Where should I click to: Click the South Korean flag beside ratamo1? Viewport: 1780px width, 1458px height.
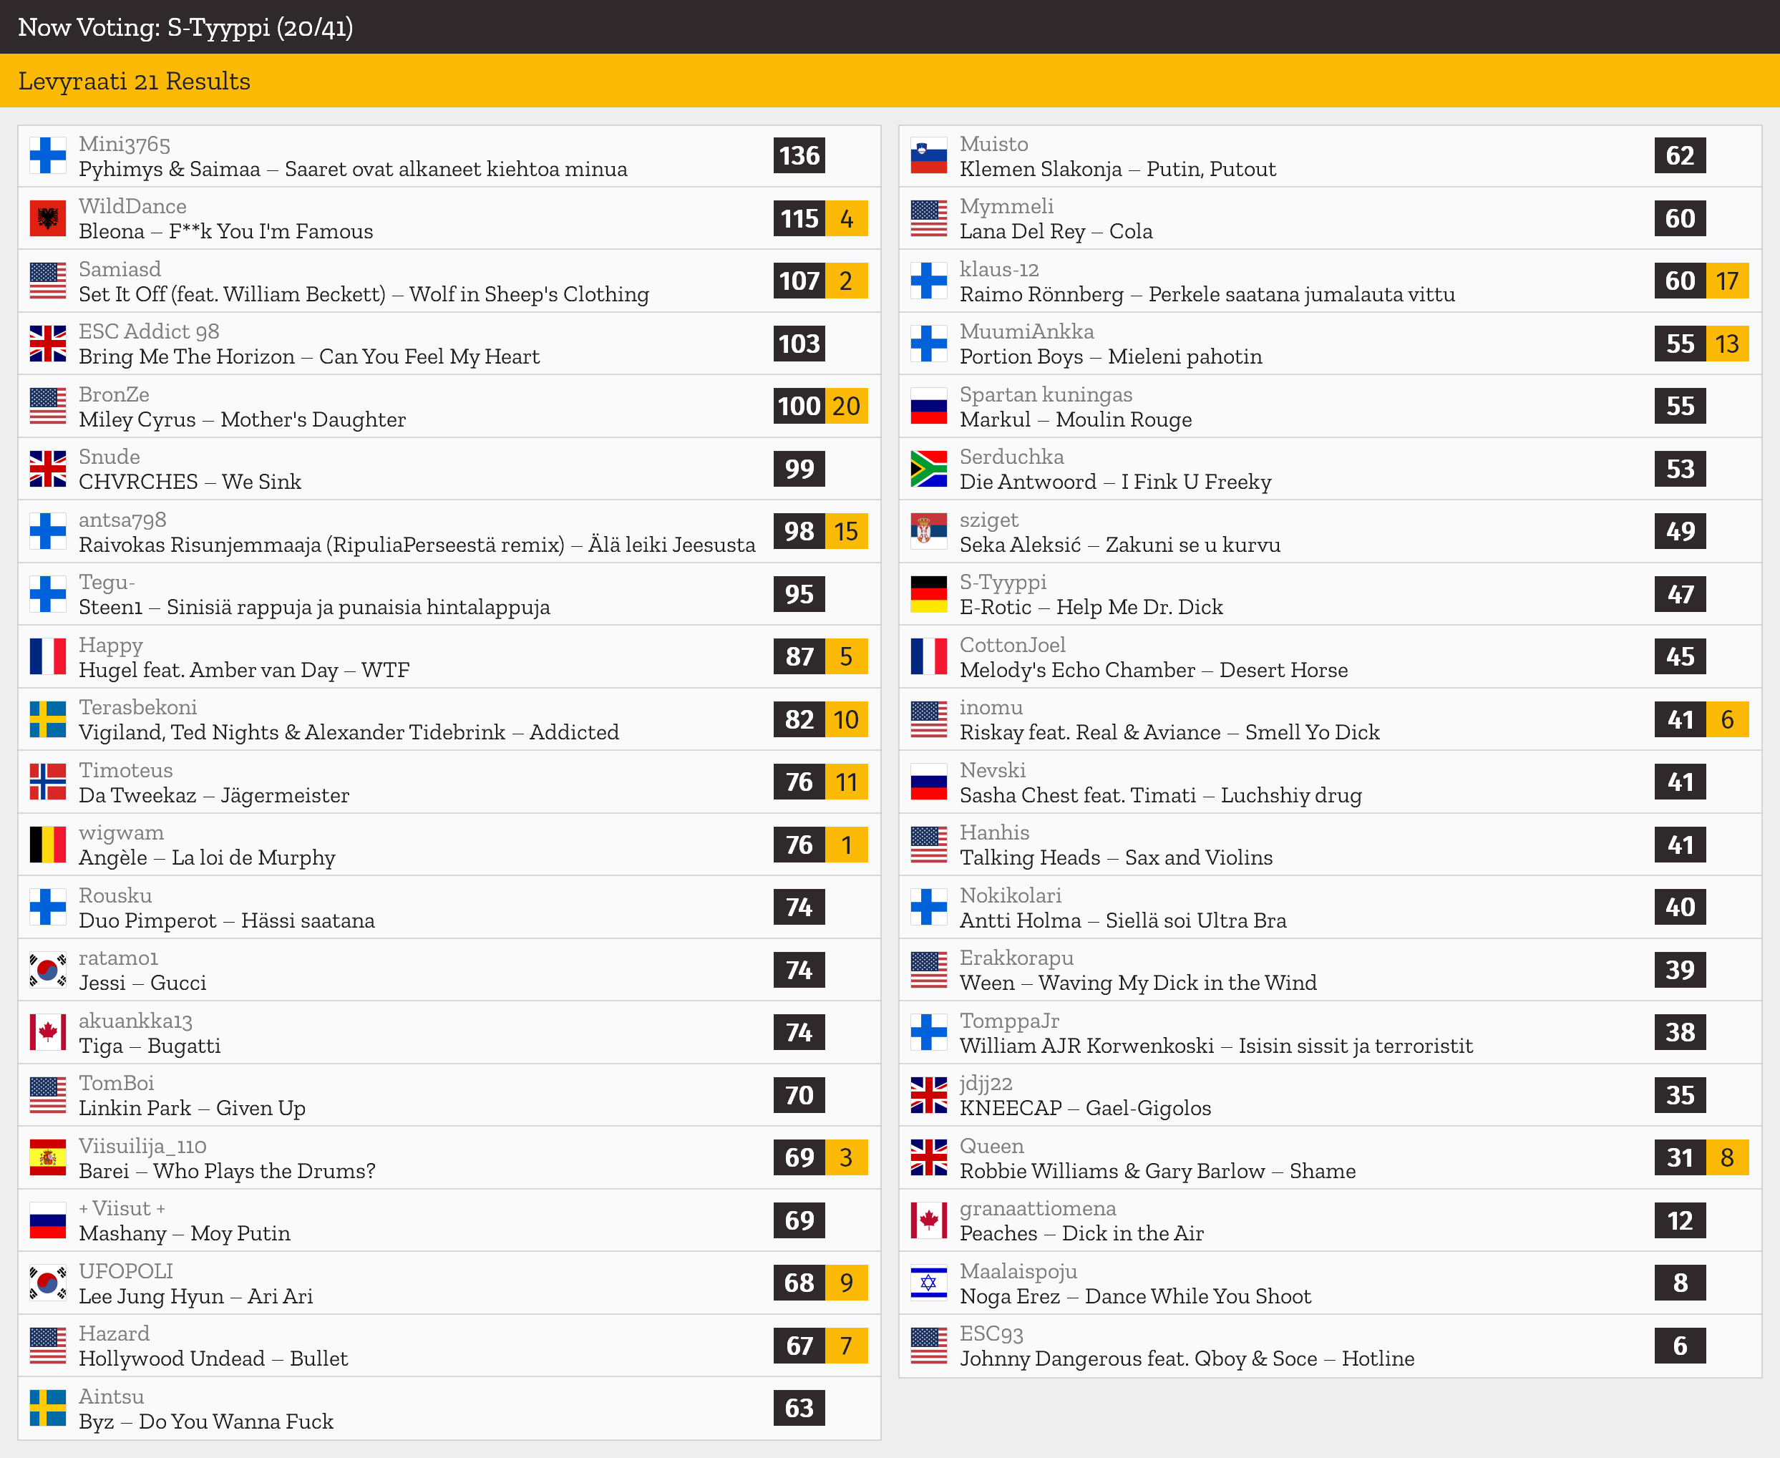[x=48, y=970]
